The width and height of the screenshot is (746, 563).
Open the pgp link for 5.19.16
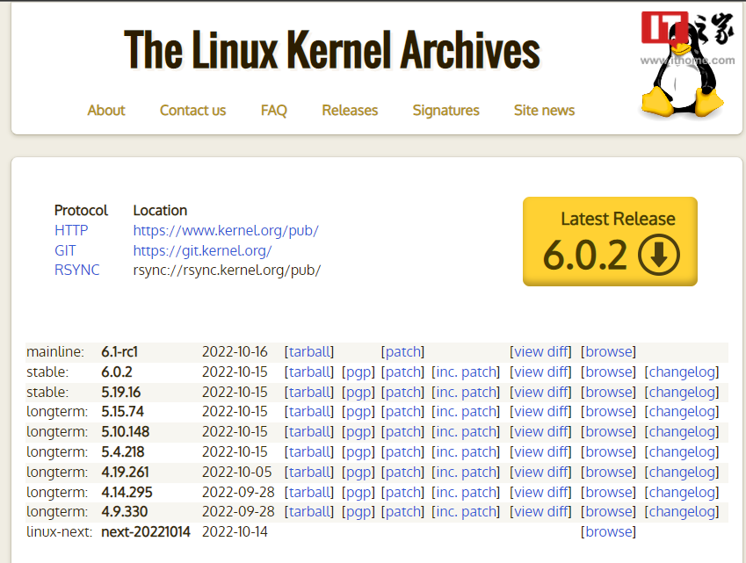(x=359, y=392)
